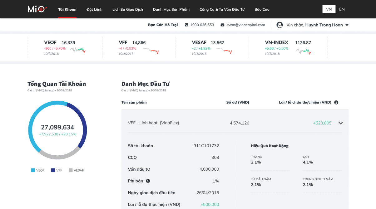Open the user account dropdown arrow
376x209 pixels.
[347, 25]
